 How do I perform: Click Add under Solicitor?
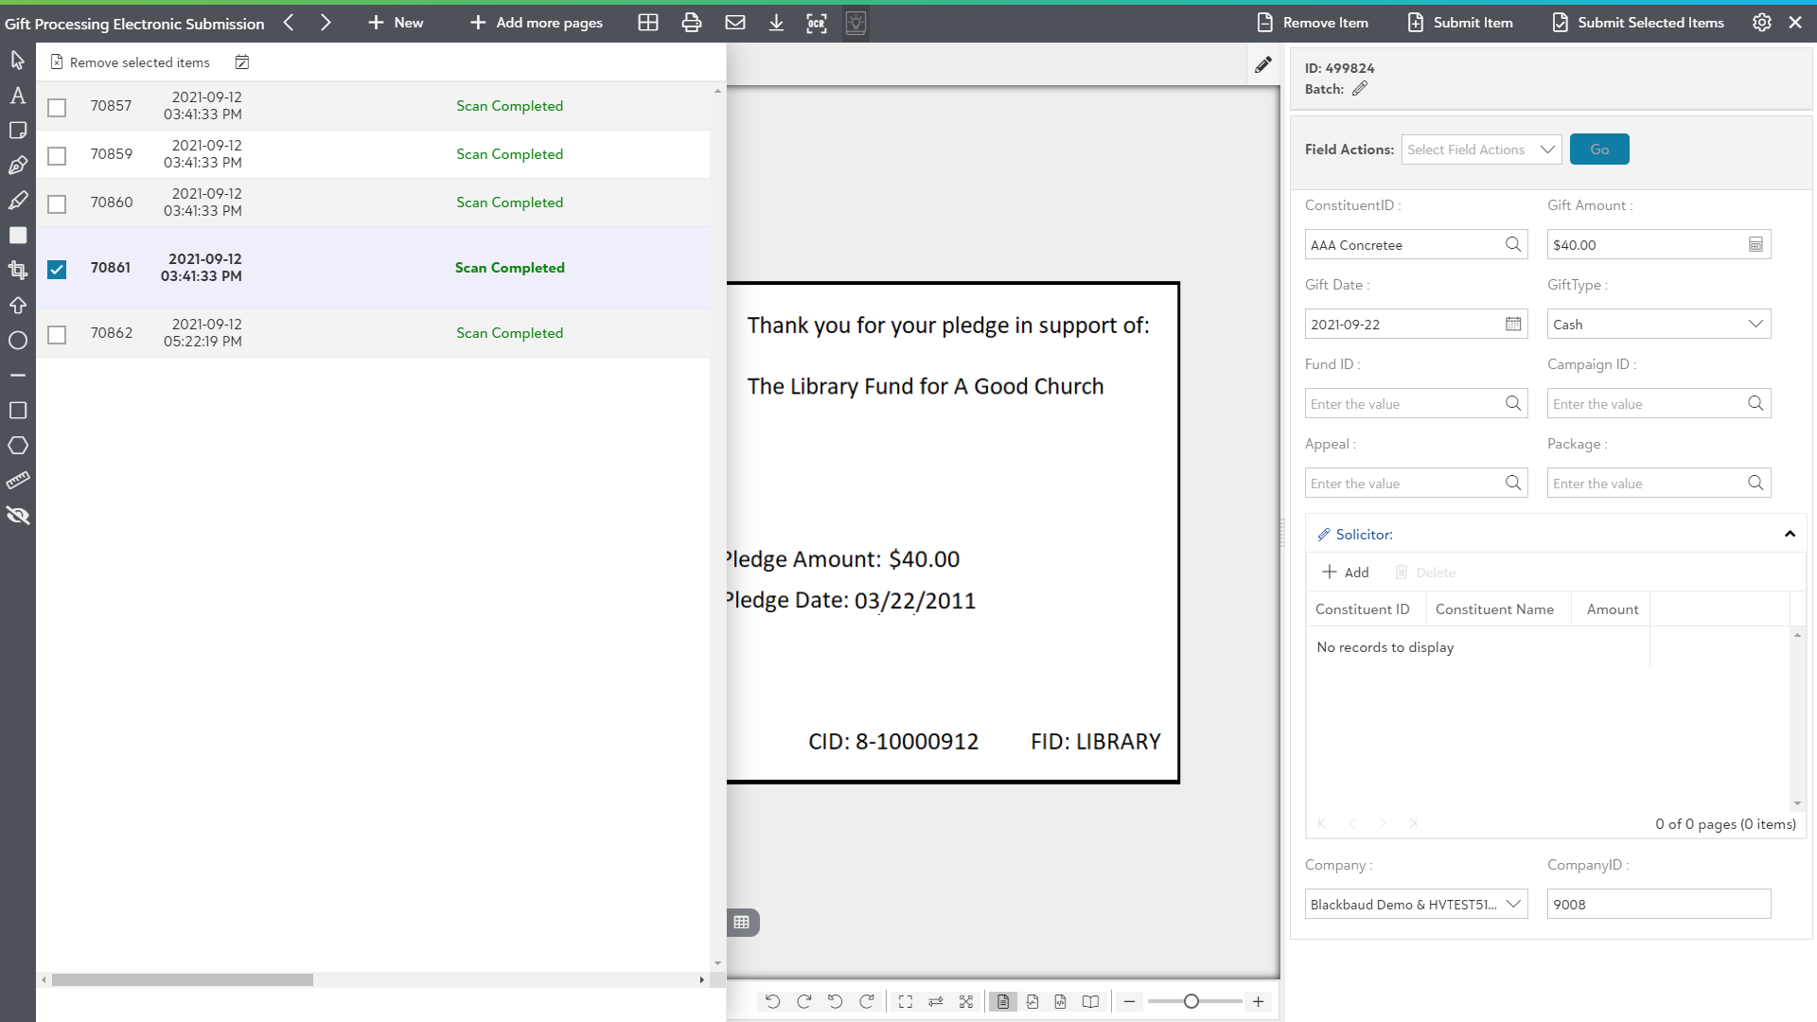click(x=1345, y=573)
